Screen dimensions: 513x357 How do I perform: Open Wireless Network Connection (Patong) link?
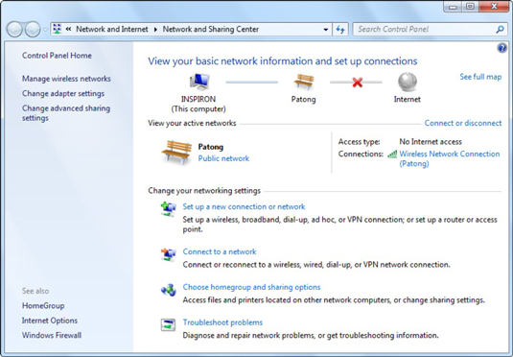[x=450, y=158]
